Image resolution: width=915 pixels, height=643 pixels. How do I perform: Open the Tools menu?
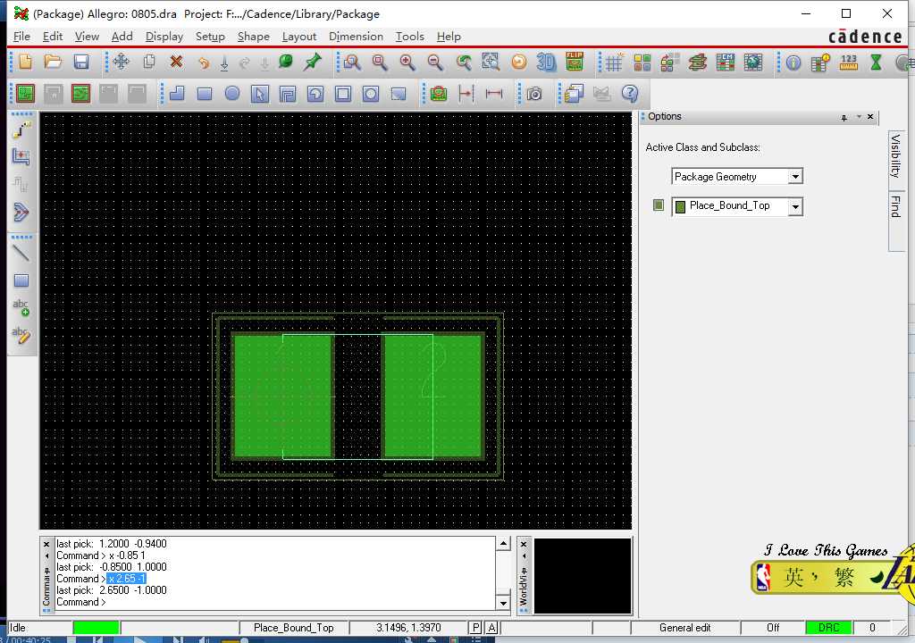409,37
